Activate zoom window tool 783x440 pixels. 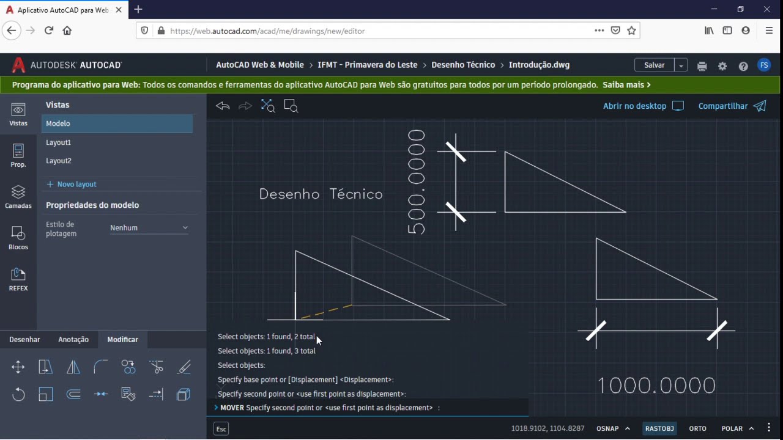(291, 106)
